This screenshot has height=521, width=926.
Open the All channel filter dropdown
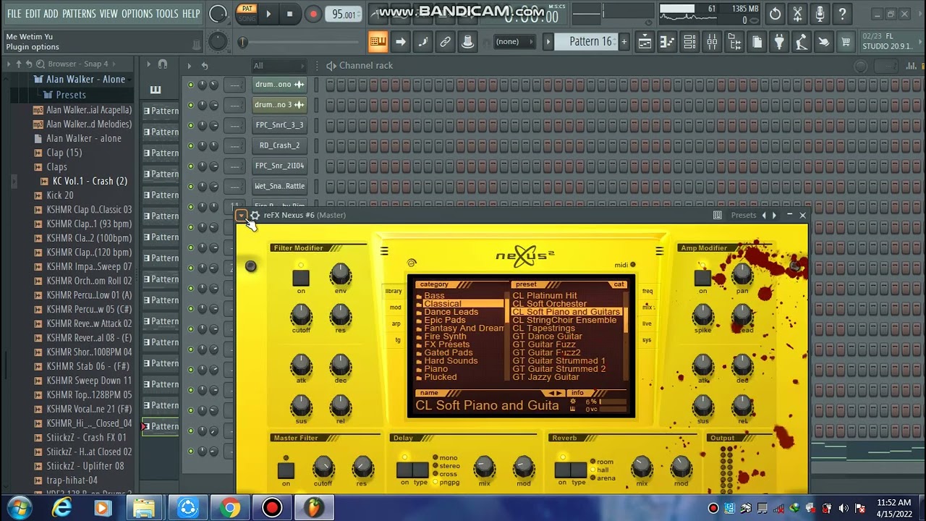[279, 66]
